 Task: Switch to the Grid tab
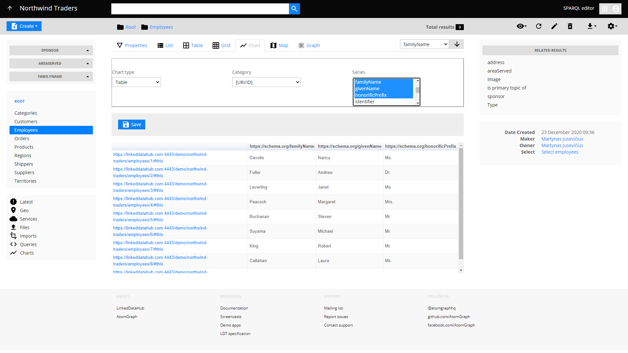[x=221, y=45]
